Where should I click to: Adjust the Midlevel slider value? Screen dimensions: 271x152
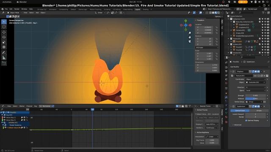click(256, 98)
